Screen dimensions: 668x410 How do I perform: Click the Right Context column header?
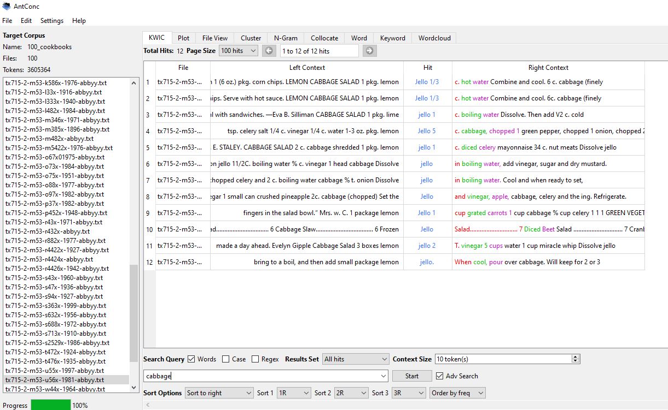(x=548, y=68)
